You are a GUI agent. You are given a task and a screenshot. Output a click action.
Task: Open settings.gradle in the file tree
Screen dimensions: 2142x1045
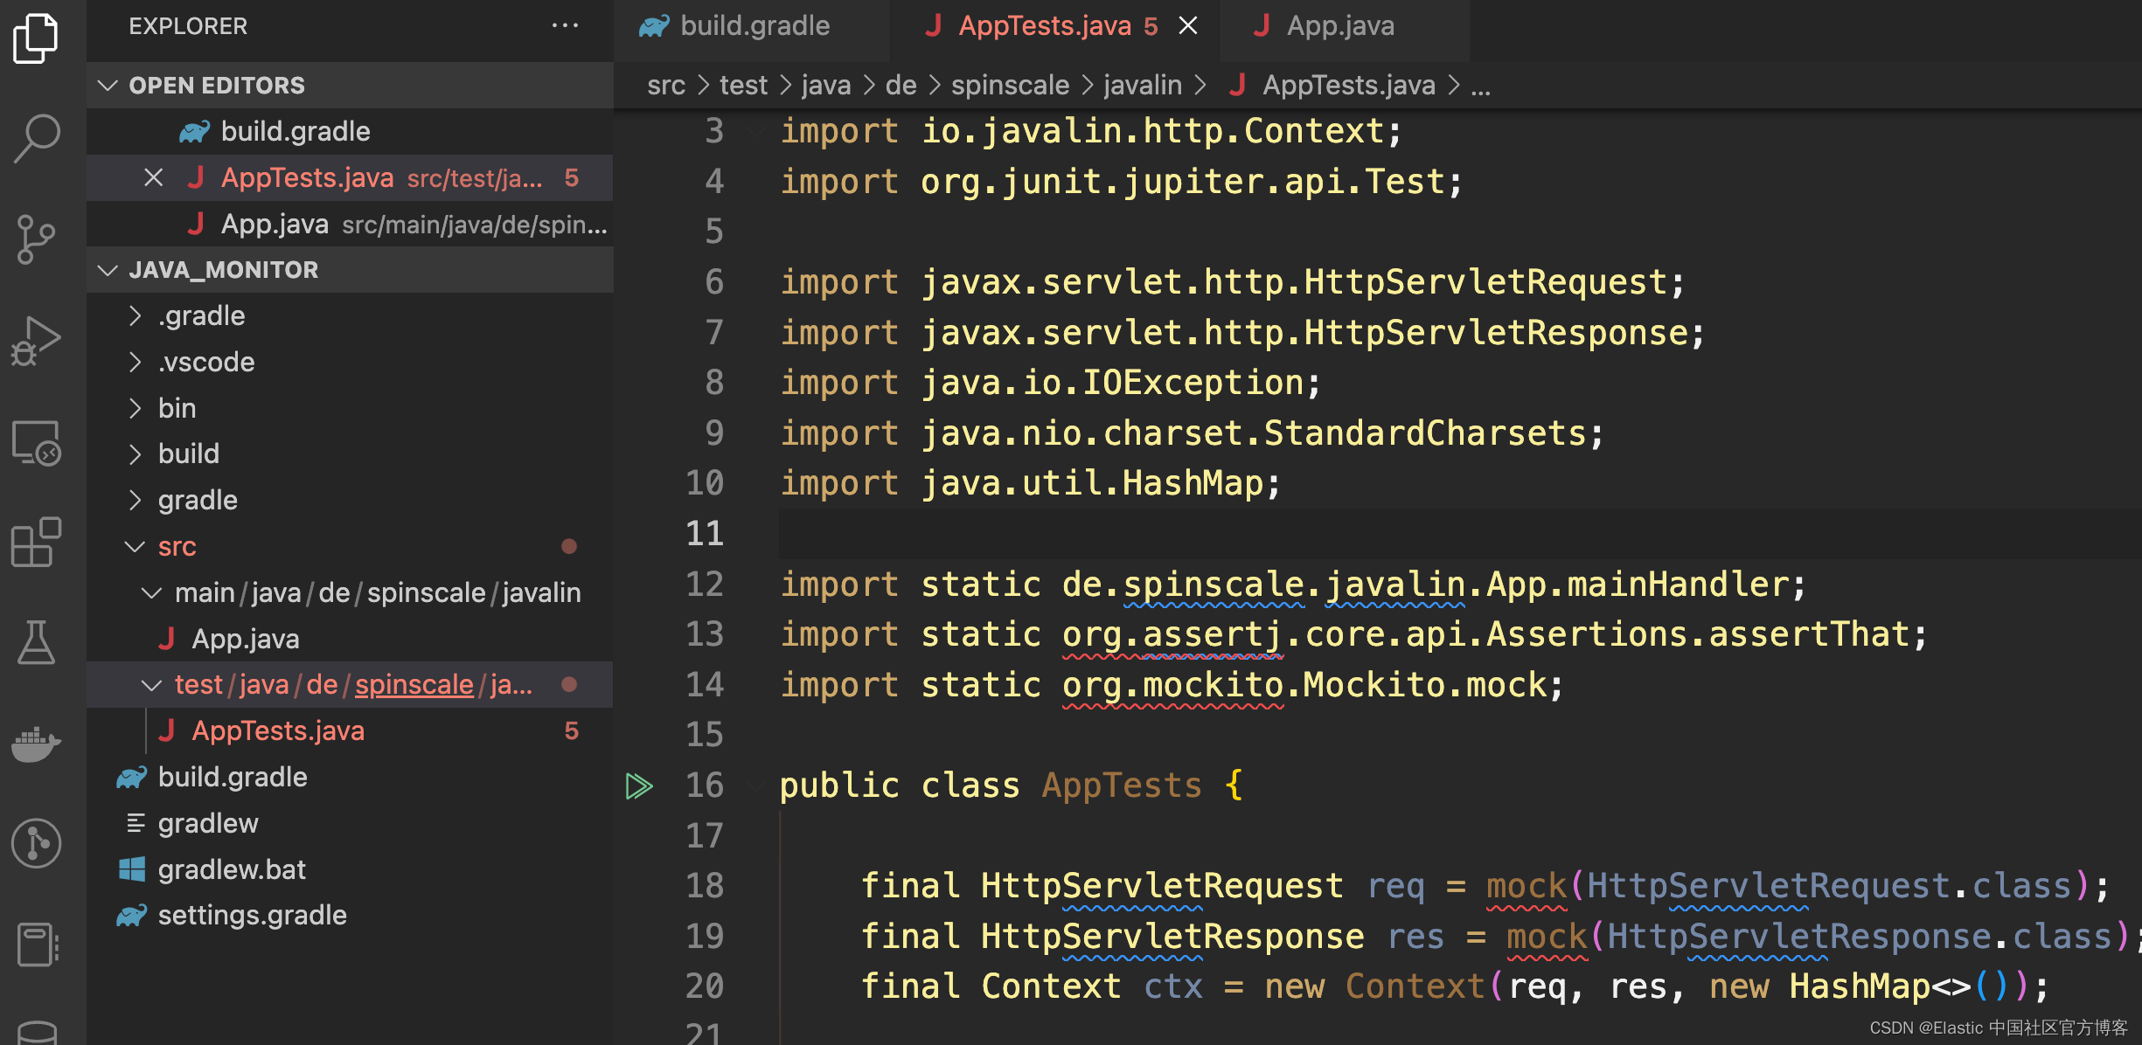(x=252, y=916)
